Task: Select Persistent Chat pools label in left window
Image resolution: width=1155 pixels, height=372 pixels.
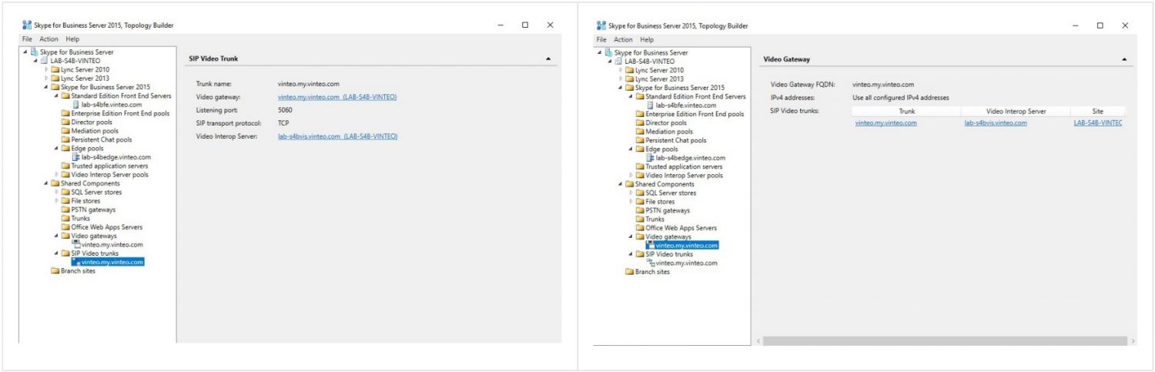Action: (102, 139)
